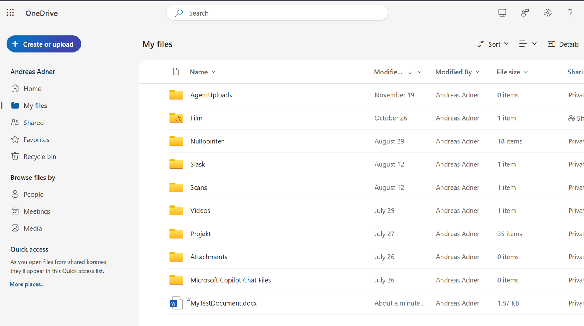Toggle the Details pane
The width and height of the screenshot is (584, 326).
pyautogui.click(x=563, y=44)
